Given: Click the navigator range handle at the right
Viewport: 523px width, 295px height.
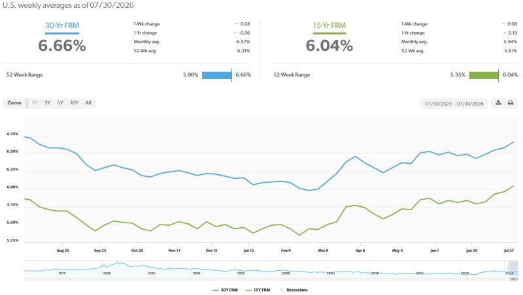Looking at the screenshot, I should click(x=518, y=268).
